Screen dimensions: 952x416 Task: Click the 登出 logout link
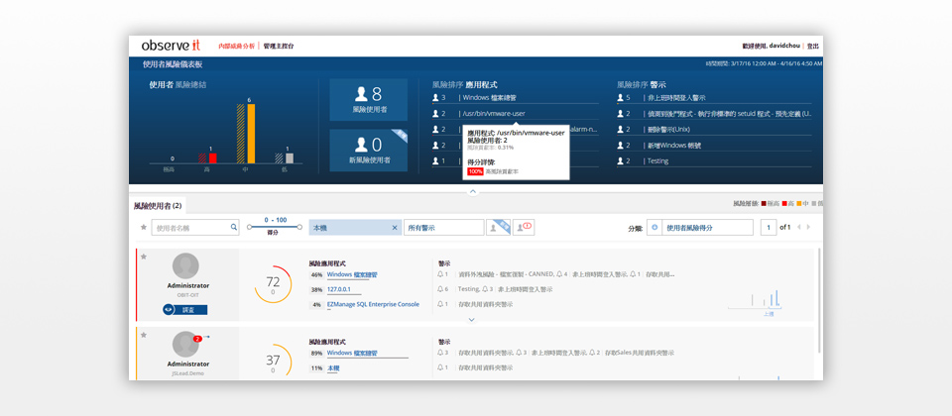tap(813, 47)
